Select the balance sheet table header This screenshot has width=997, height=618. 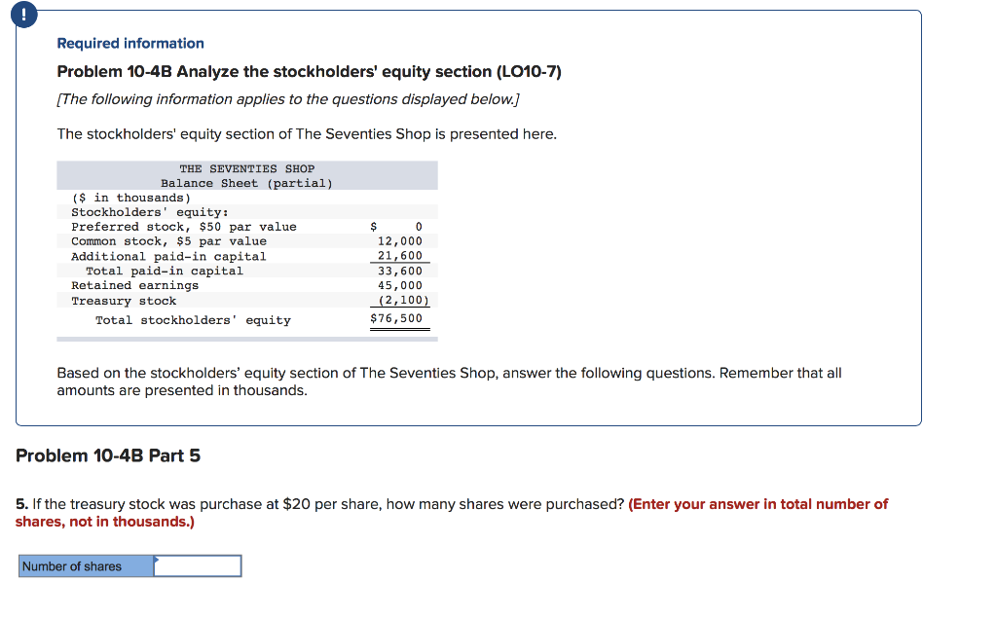(245, 175)
